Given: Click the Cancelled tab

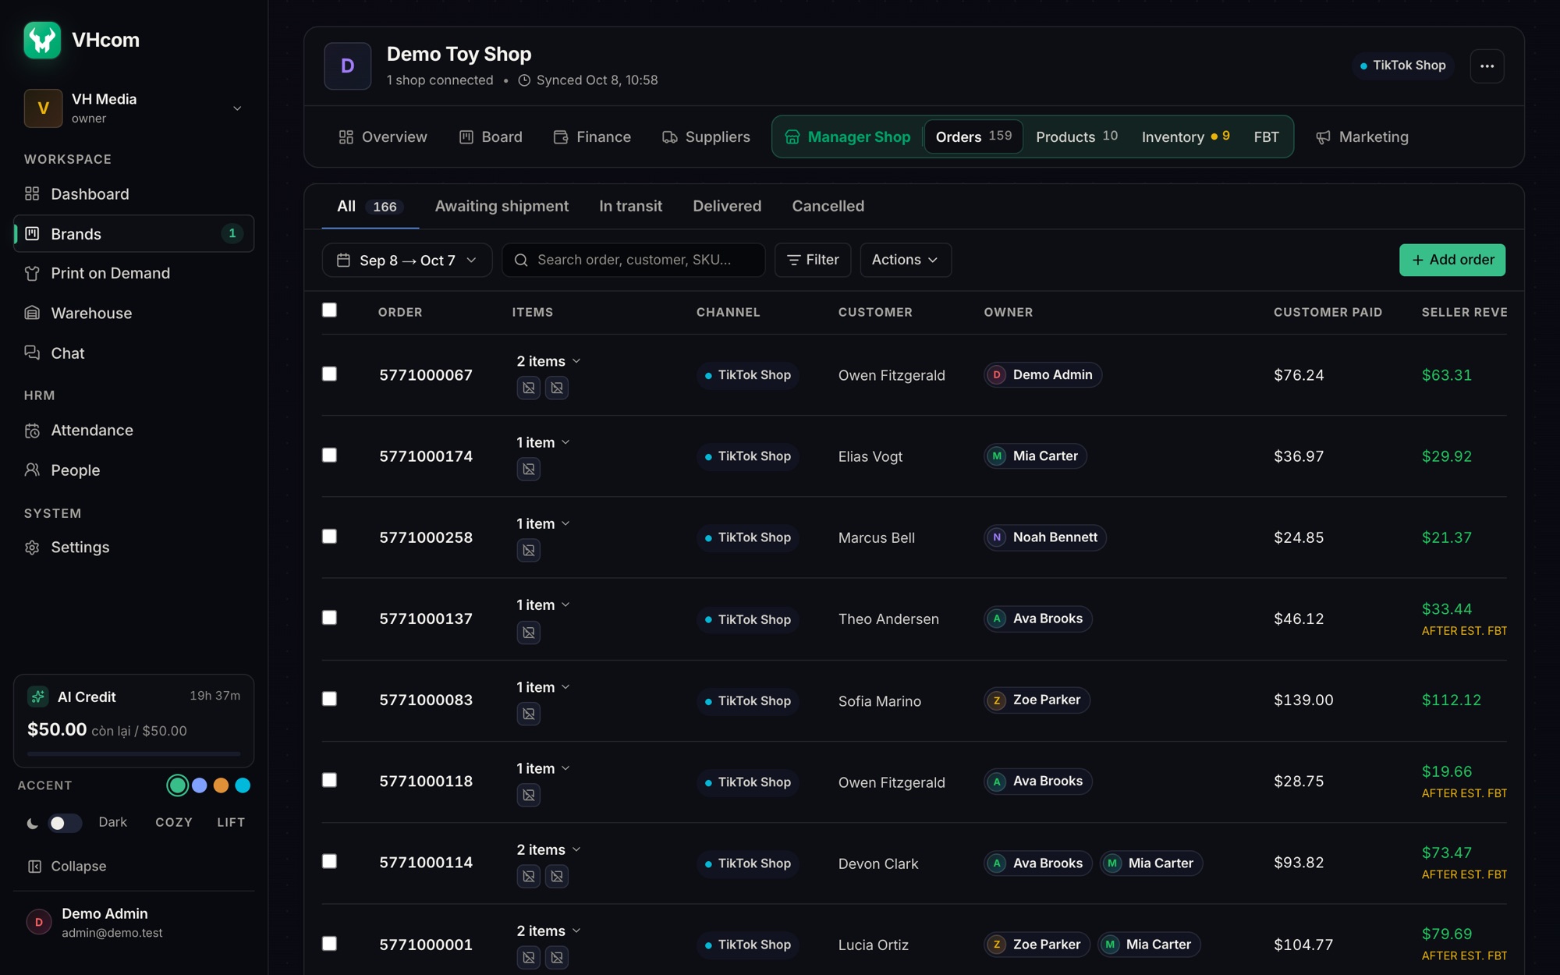Looking at the screenshot, I should (828, 206).
